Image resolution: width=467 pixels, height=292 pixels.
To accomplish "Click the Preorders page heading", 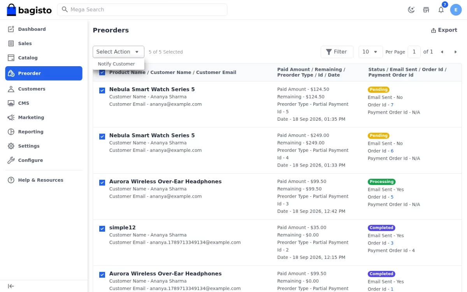I will pyautogui.click(x=111, y=30).
